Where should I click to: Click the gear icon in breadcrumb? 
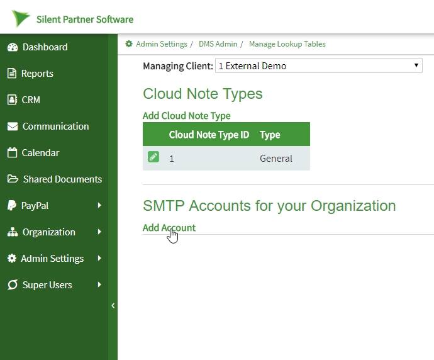pyautogui.click(x=129, y=44)
